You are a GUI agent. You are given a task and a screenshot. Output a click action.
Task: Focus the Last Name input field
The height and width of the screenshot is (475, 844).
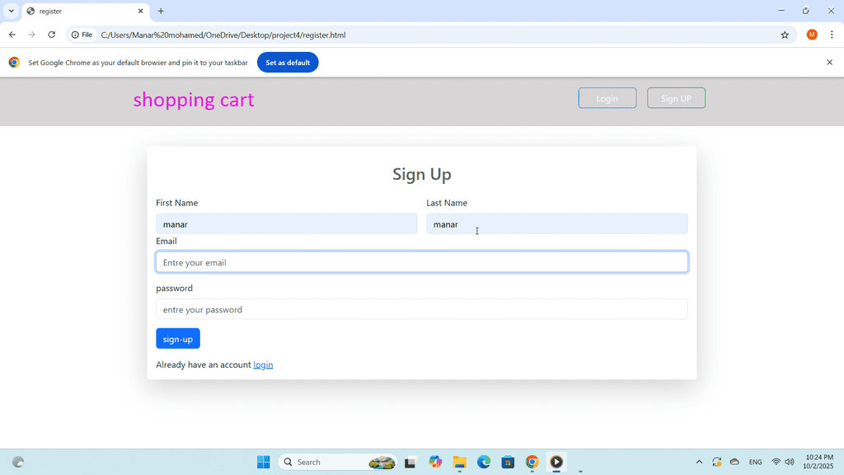pyautogui.click(x=556, y=224)
